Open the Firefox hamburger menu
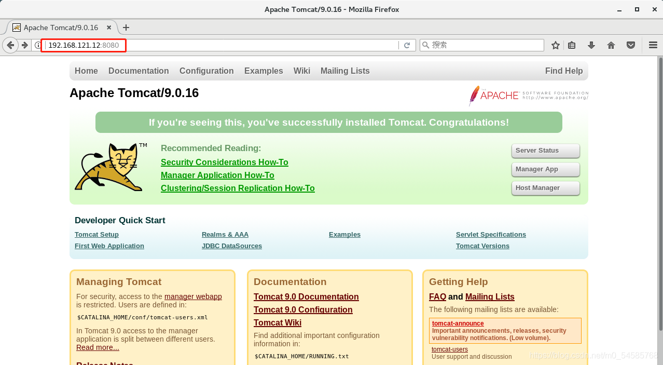Viewport: 663px width, 365px height. [653, 45]
